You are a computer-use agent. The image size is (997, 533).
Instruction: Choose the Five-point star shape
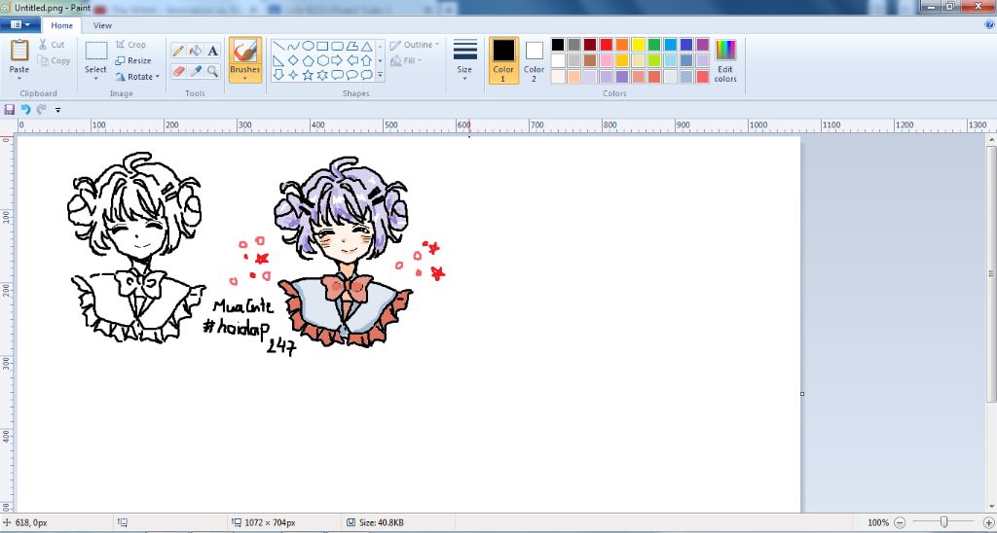[x=308, y=75]
